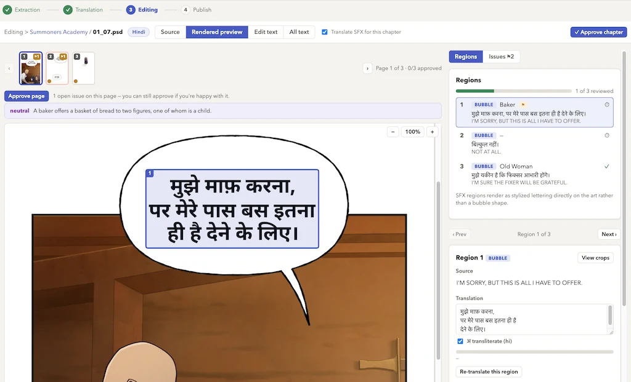Go to next page with the right chevron
The height and width of the screenshot is (382, 631).
point(367,68)
